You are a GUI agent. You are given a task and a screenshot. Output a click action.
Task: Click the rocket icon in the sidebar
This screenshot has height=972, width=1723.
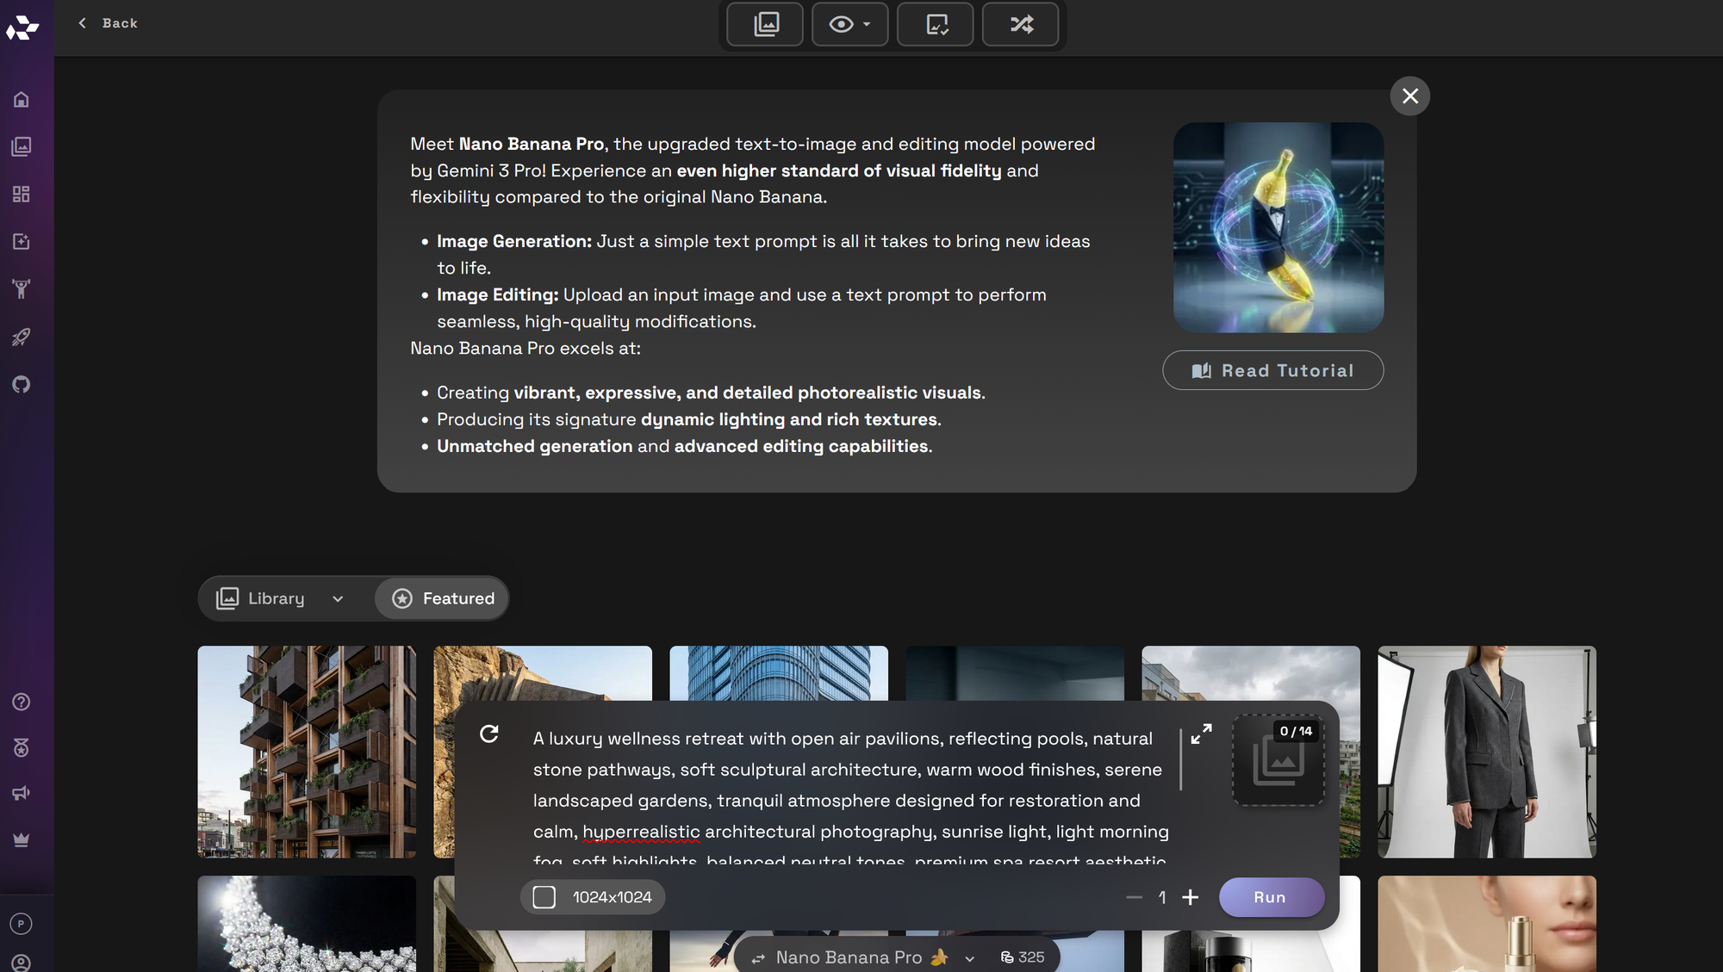(21, 337)
